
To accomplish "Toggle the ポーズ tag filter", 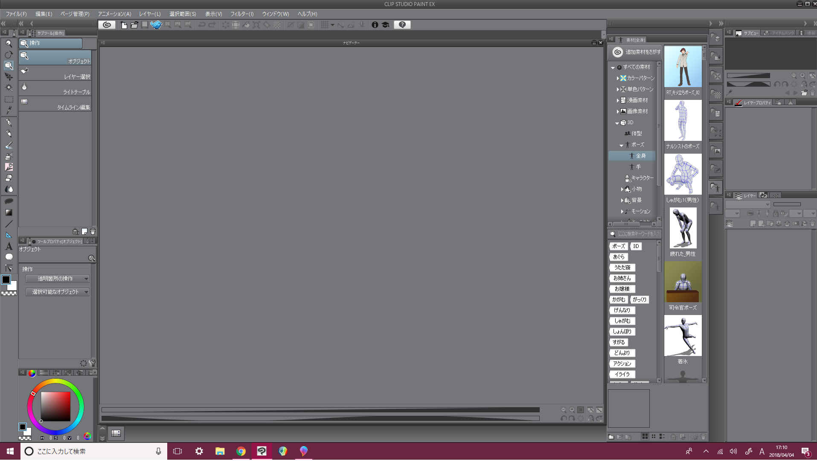I will 618,246.
